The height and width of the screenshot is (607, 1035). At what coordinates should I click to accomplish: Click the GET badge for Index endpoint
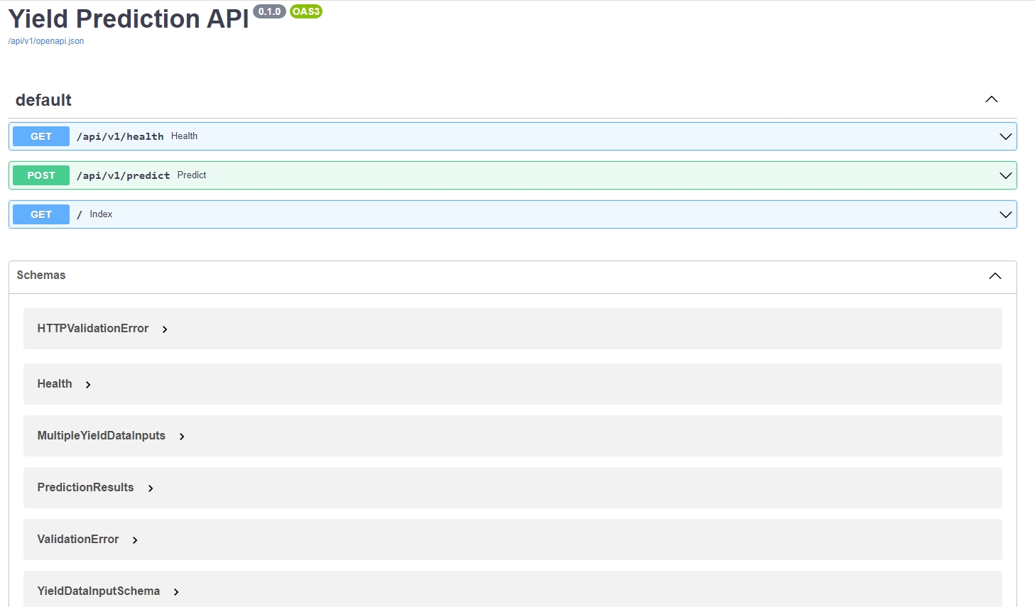pos(41,214)
